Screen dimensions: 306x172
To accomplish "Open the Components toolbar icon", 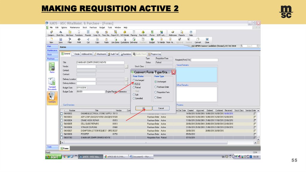I will click(x=51, y=33).
